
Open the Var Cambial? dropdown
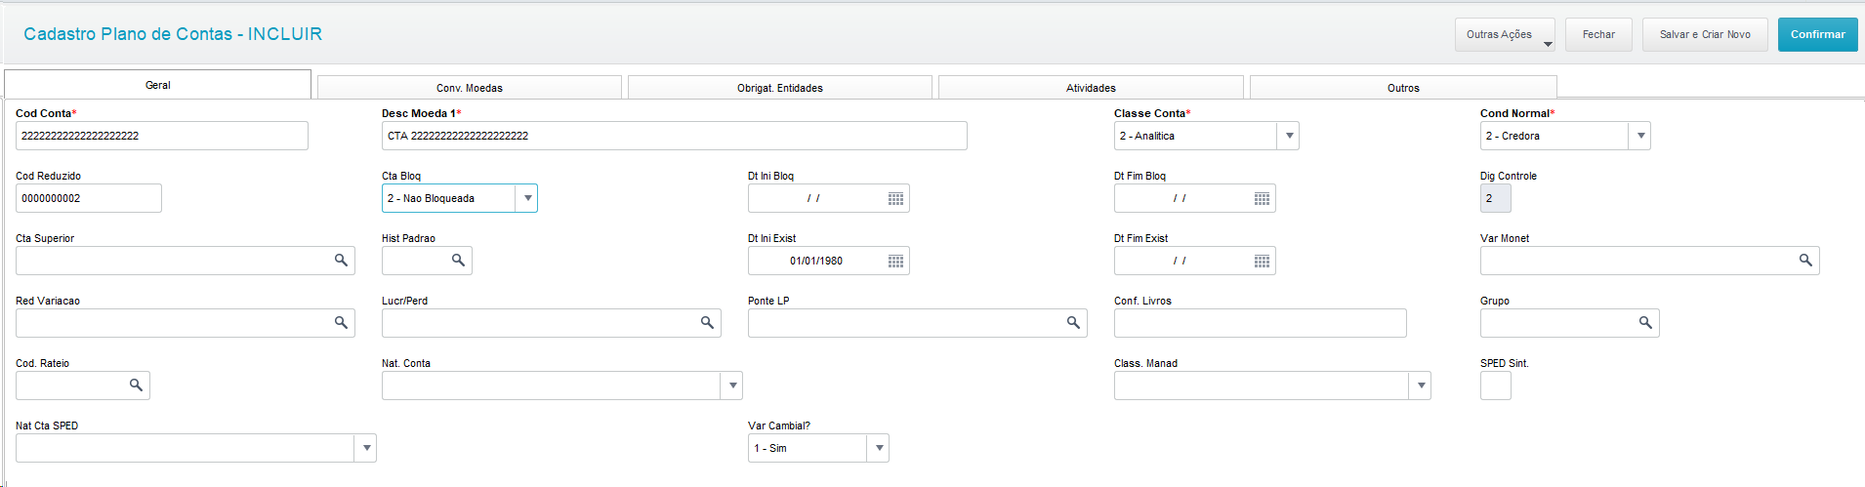click(879, 448)
